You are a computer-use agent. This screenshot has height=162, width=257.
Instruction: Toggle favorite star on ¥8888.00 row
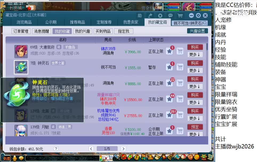169,83
